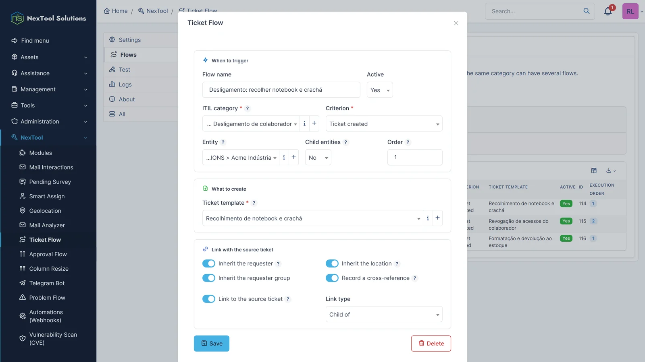Viewport: 645px width, 362px height.
Task: Open the Active Yes dropdown
Action: click(x=380, y=90)
